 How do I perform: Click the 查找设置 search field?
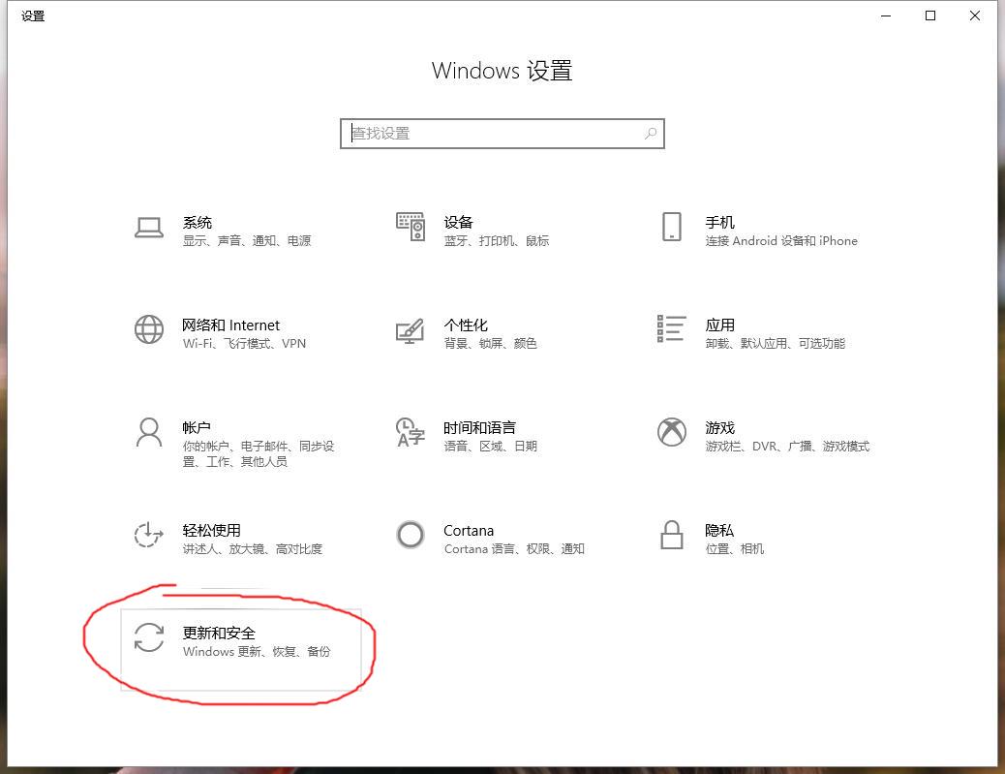pyautogui.click(x=494, y=134)
